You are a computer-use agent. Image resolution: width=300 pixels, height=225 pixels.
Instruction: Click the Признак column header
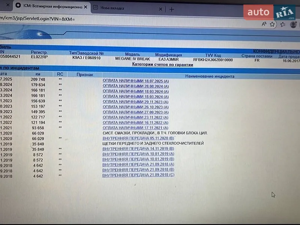(x=85, y=75)
